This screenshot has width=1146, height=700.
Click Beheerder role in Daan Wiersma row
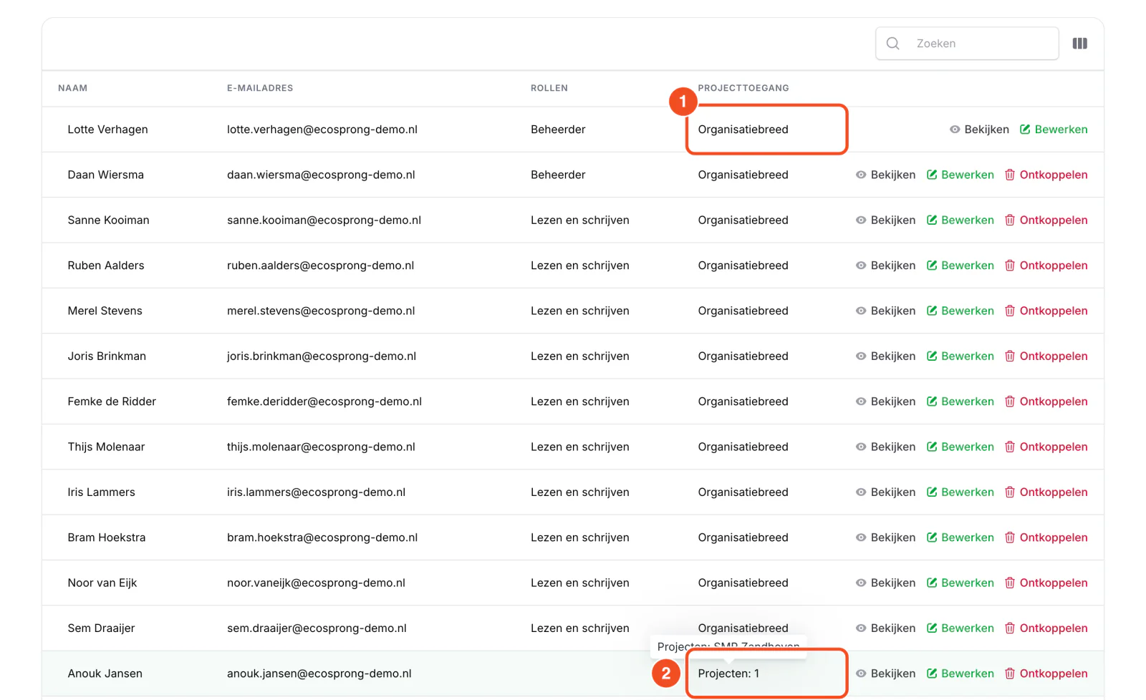[x=558, y=175]
